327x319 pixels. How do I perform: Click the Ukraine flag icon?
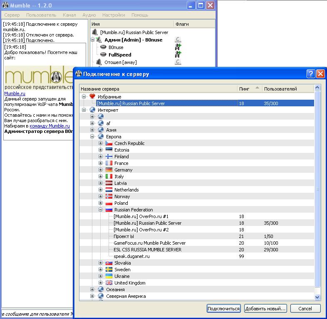coord(109,276)
